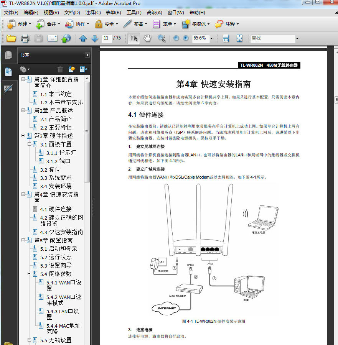
Task: Collapse the 第1章 详细配置指南简介 bookmark node
Action: click(23, 79)
